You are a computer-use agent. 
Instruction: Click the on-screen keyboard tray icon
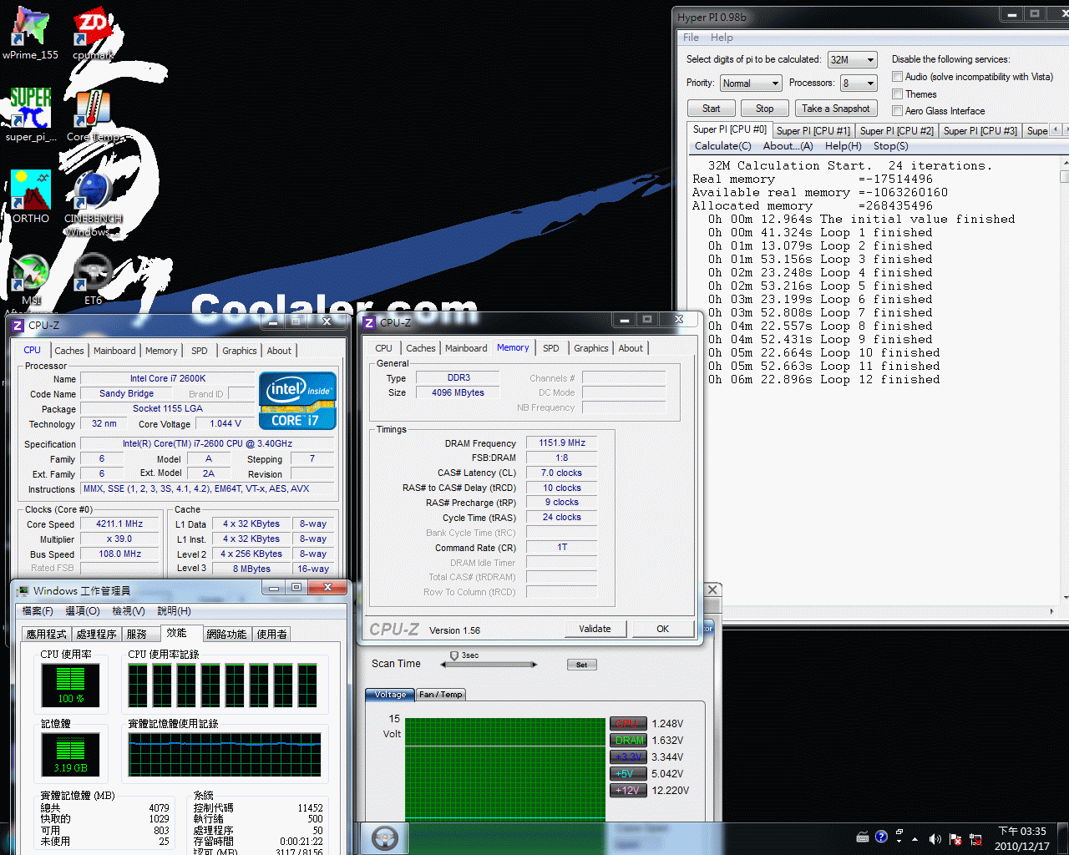(863, 837)
